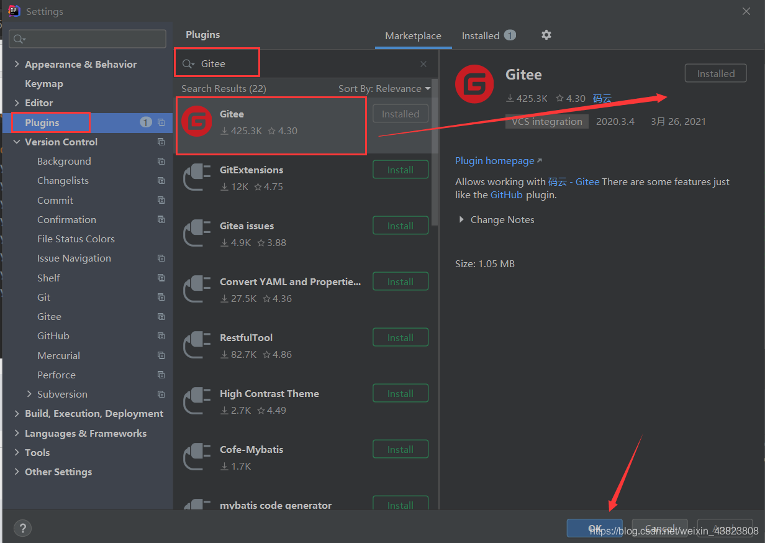Expand the Languages & Frameworks section

(x=17, y=433)
